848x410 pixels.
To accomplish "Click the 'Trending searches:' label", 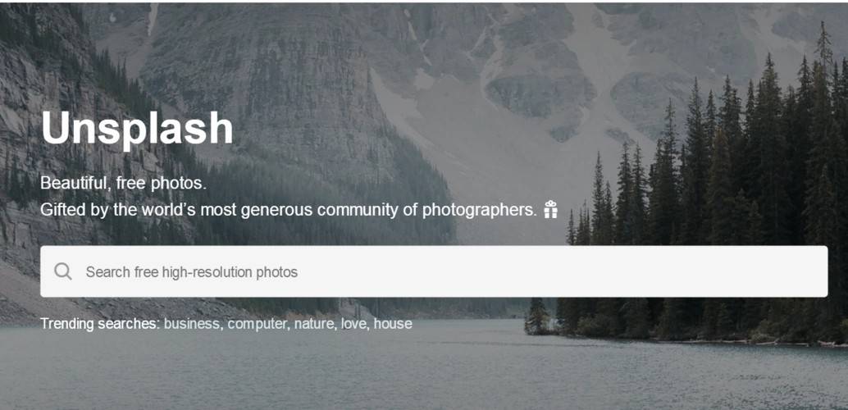I will click(x=99, y=324).
